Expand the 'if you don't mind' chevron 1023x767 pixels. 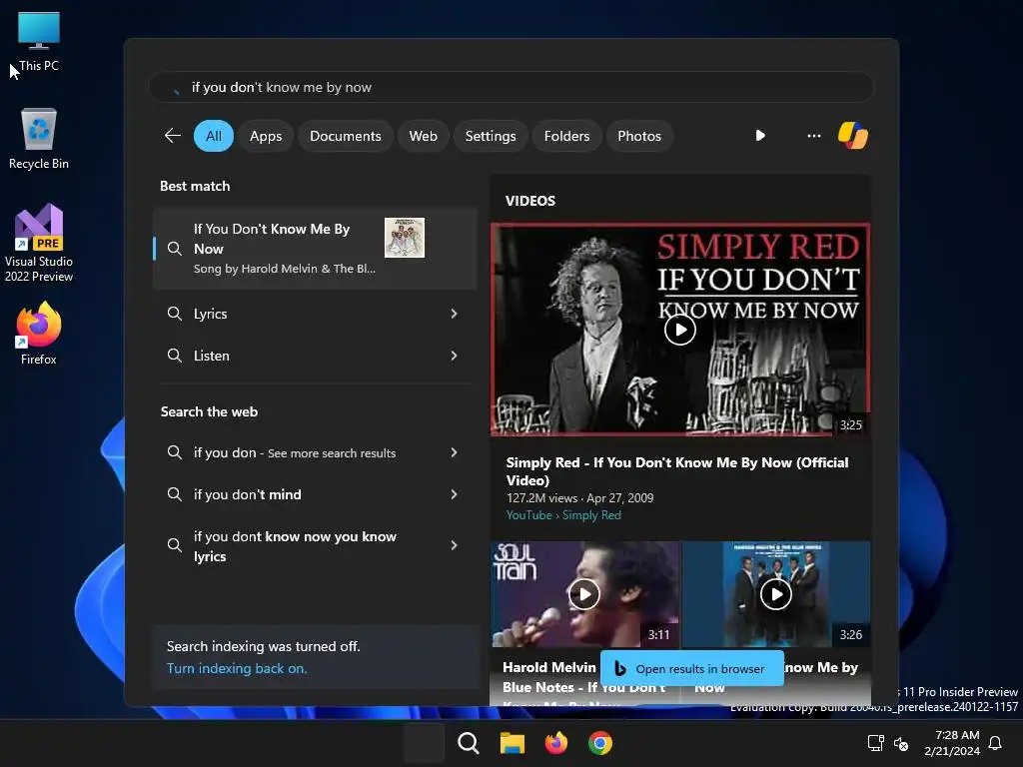455,494
